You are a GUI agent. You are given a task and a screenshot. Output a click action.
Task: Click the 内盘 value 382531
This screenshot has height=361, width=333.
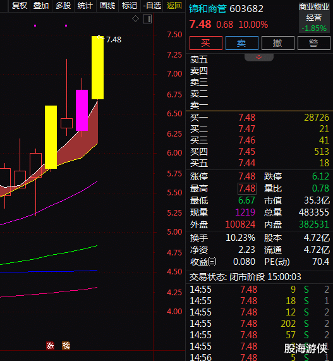tap(314, 224)
